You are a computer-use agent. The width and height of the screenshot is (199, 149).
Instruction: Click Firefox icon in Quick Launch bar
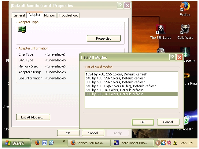[37, 143]
